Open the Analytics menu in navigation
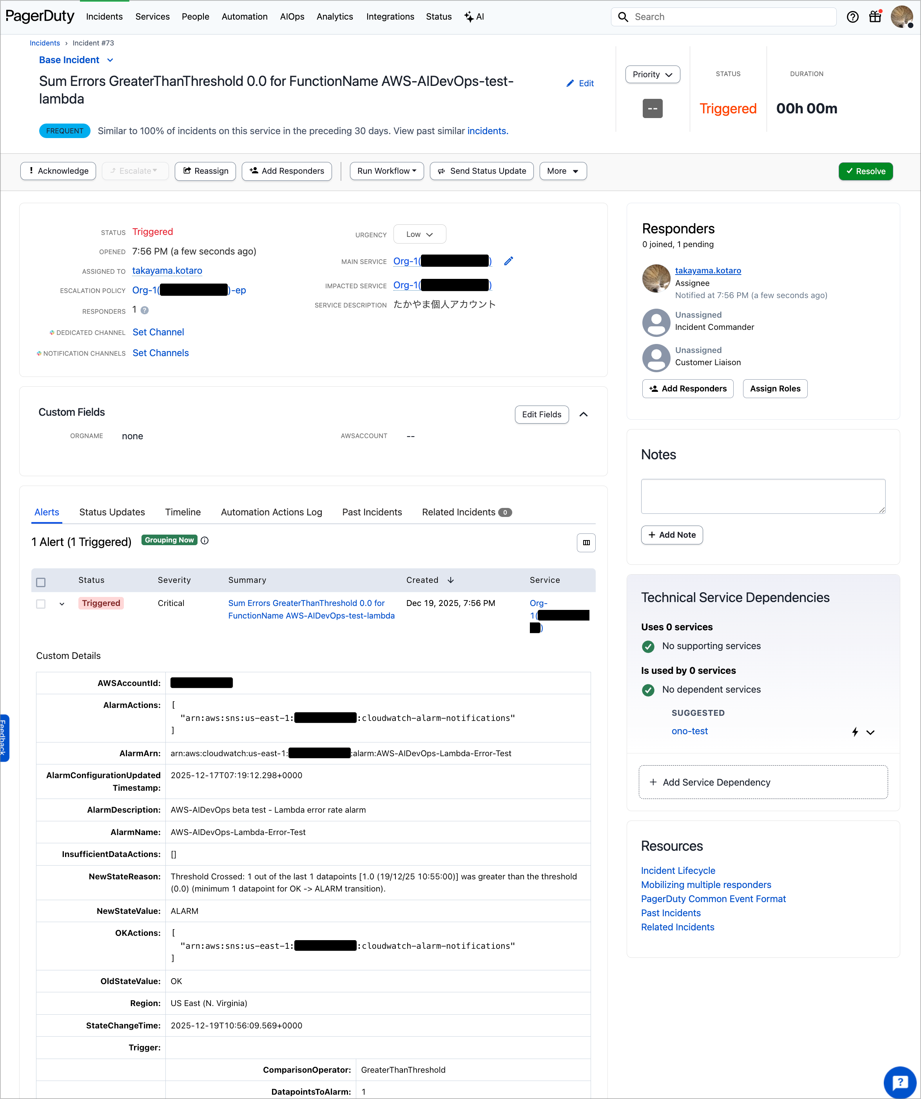 [x=334, y=17]
